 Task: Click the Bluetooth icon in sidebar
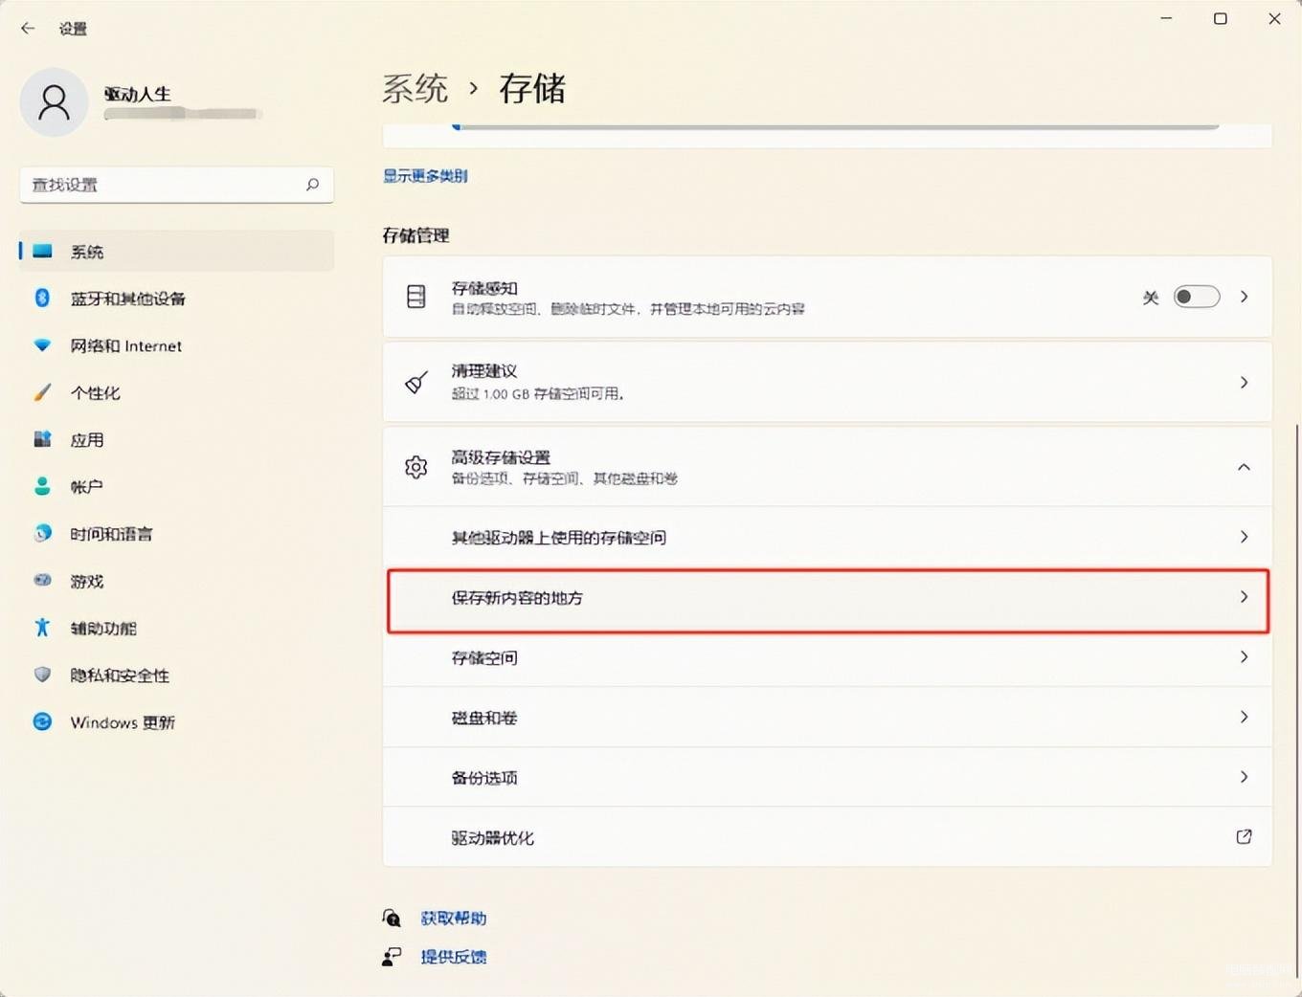click(42, 299)
